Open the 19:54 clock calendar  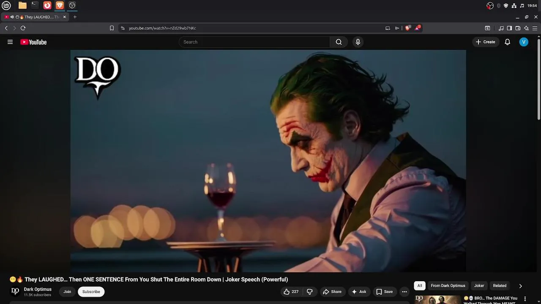click(x=533, y=5)
